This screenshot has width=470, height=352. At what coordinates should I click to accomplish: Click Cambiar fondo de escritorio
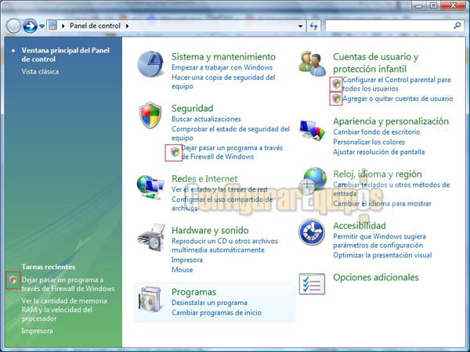click(377, 132)
